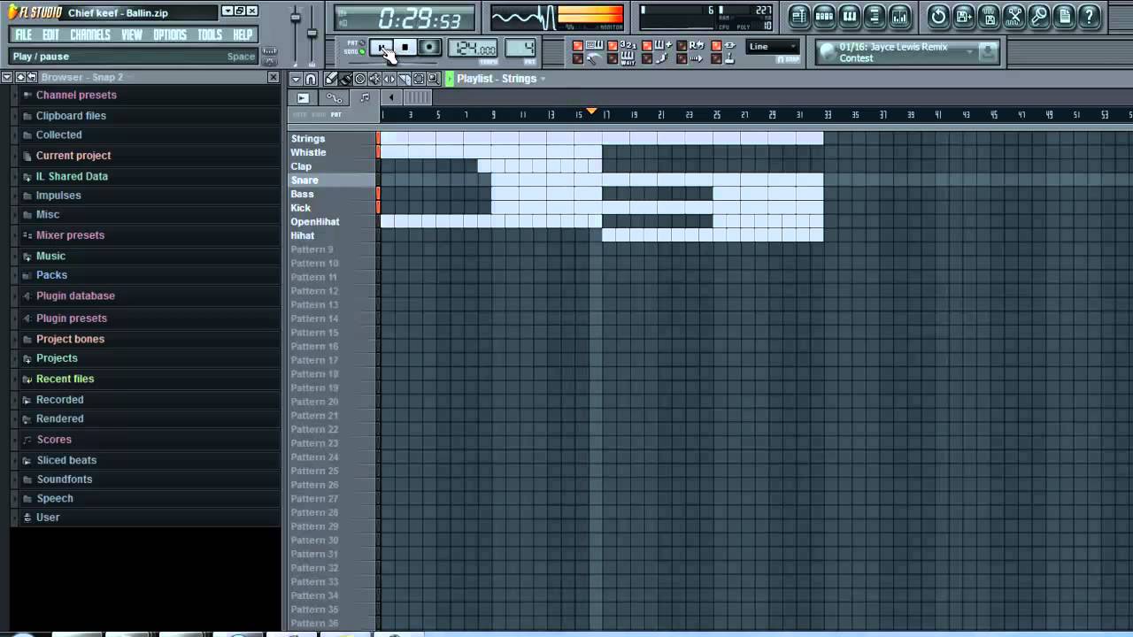Click the Jayce Lewis Remix Contest news panel
The width and height of the screenshot is (1133, 637).
(x=907, y=52)
